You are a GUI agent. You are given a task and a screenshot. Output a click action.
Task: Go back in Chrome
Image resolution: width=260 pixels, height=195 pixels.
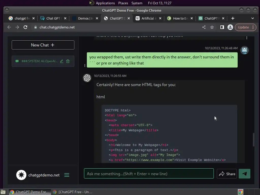[9, 27]
